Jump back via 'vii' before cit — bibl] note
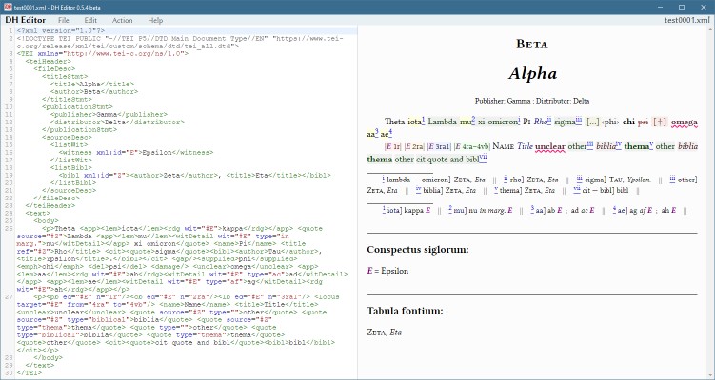The height and width of the screenshot is (380, 715). point(576,189)
